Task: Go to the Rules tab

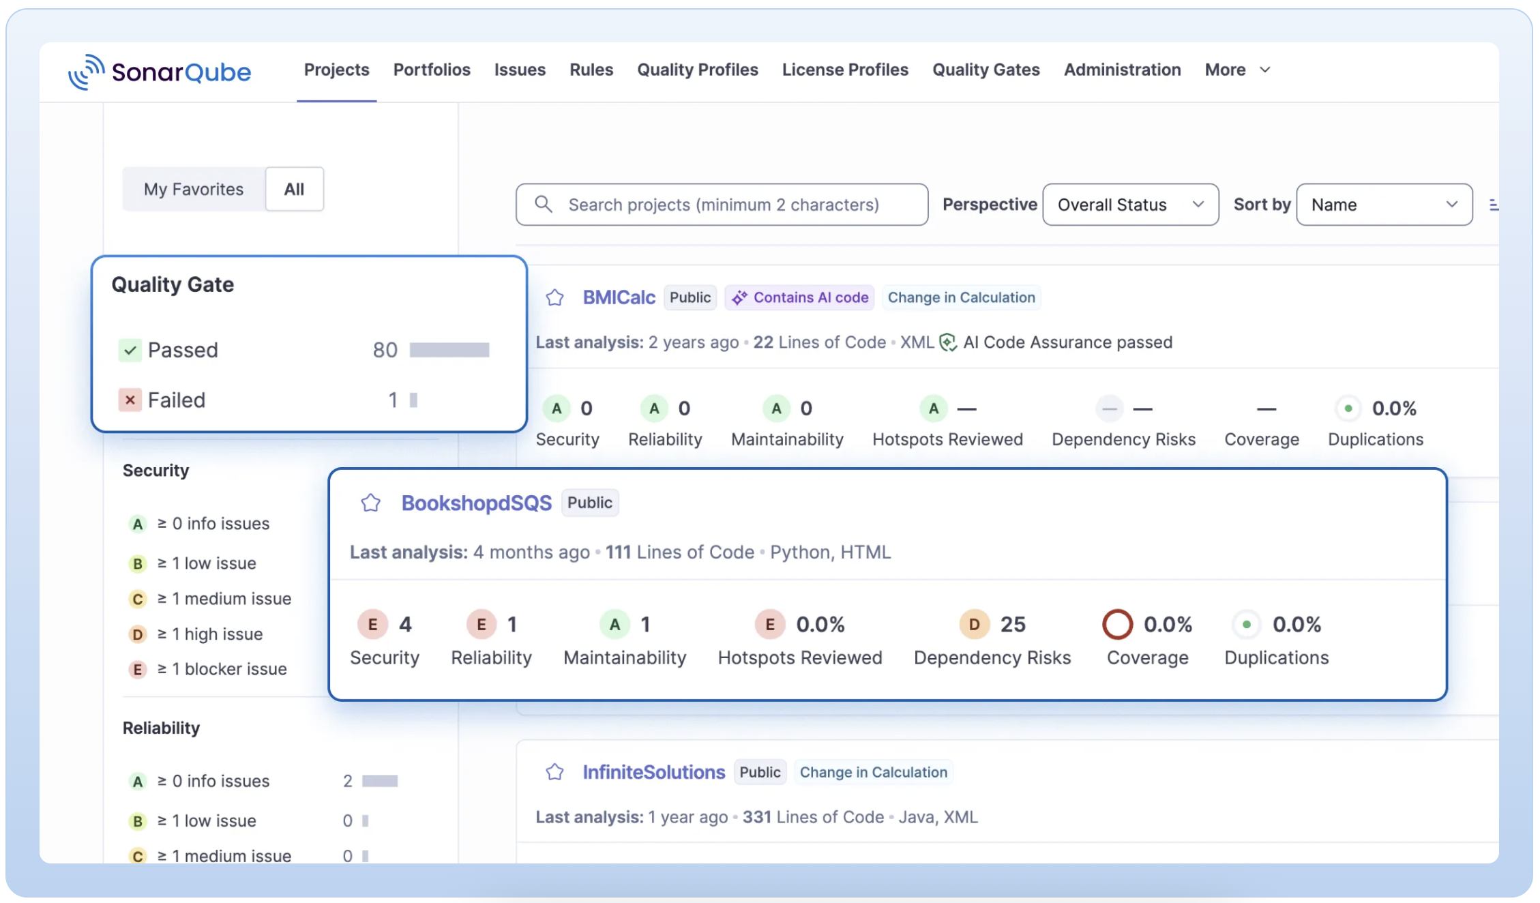Action: [591, 70]
